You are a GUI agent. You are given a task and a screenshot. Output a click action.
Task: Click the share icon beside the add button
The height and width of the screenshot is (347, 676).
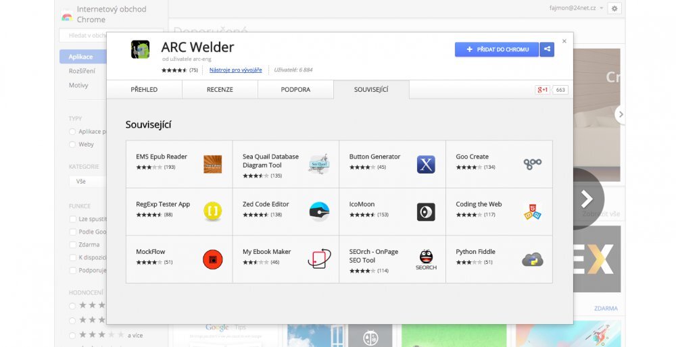[547, 49]
